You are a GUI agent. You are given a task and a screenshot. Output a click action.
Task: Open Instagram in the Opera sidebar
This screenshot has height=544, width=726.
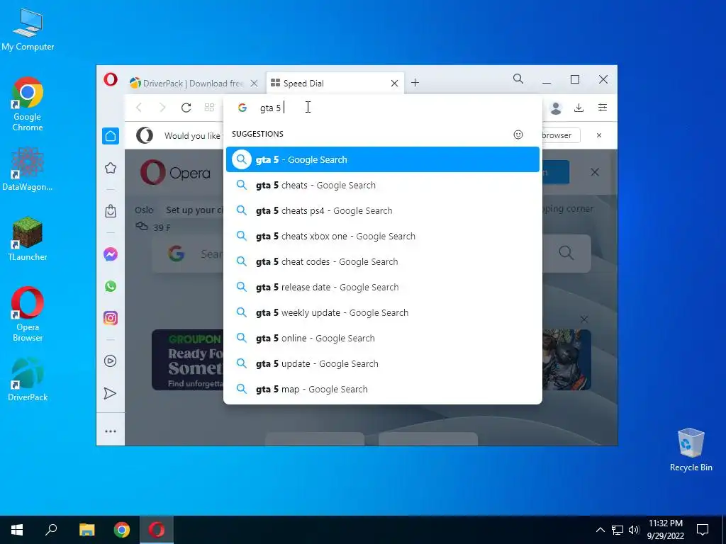pyautogui.click(x=111, y=318)
